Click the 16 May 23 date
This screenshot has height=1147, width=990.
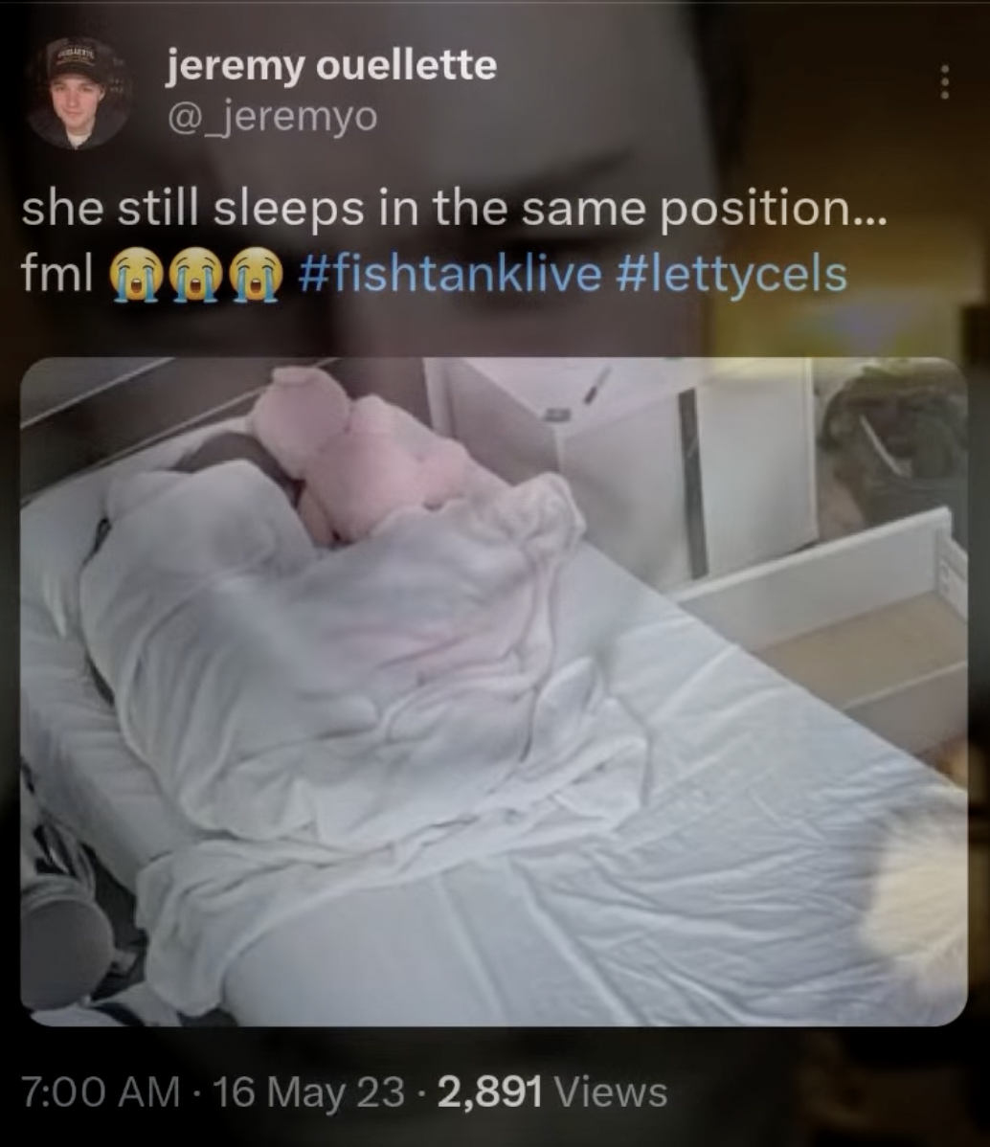point(308,1092)
